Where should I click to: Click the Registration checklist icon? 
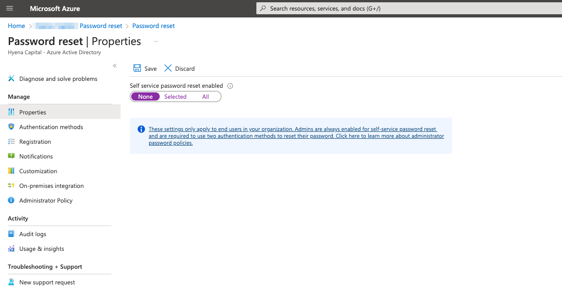click(x=12, y=142)
